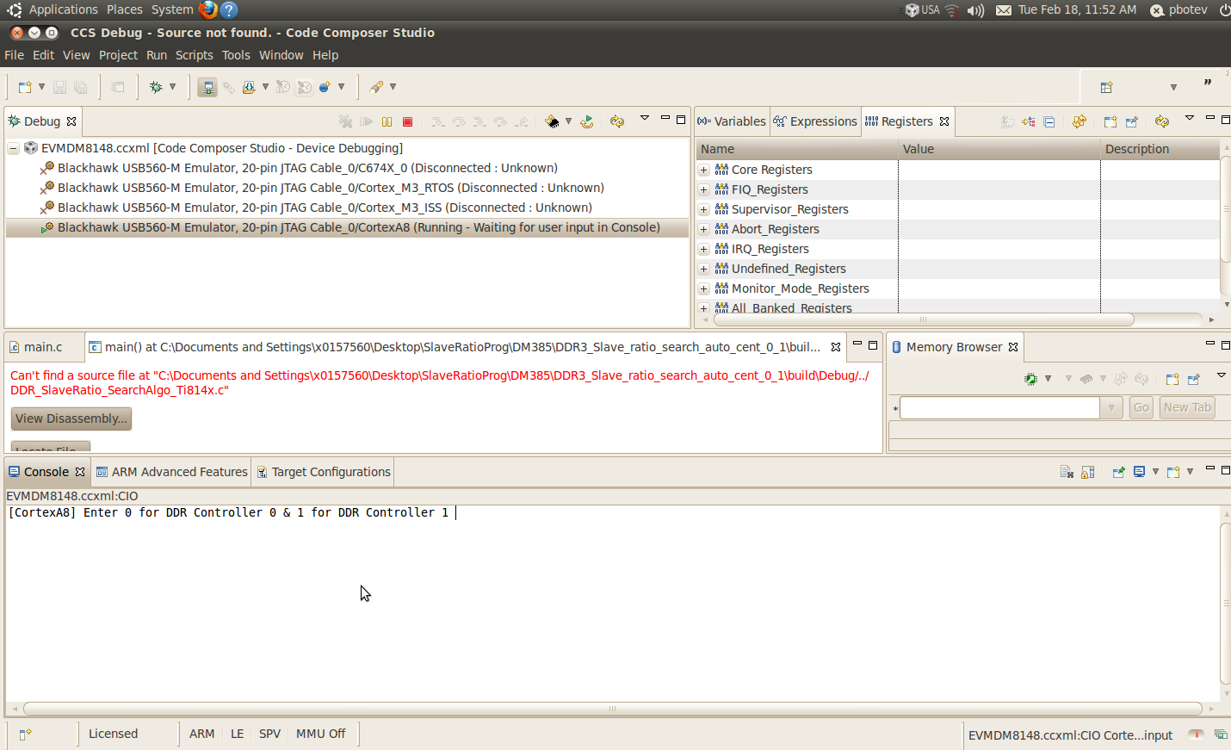1231x750 pixels.
Task: Click the Resume icon in Debug toolbar
Action: (x=367, y=122)
